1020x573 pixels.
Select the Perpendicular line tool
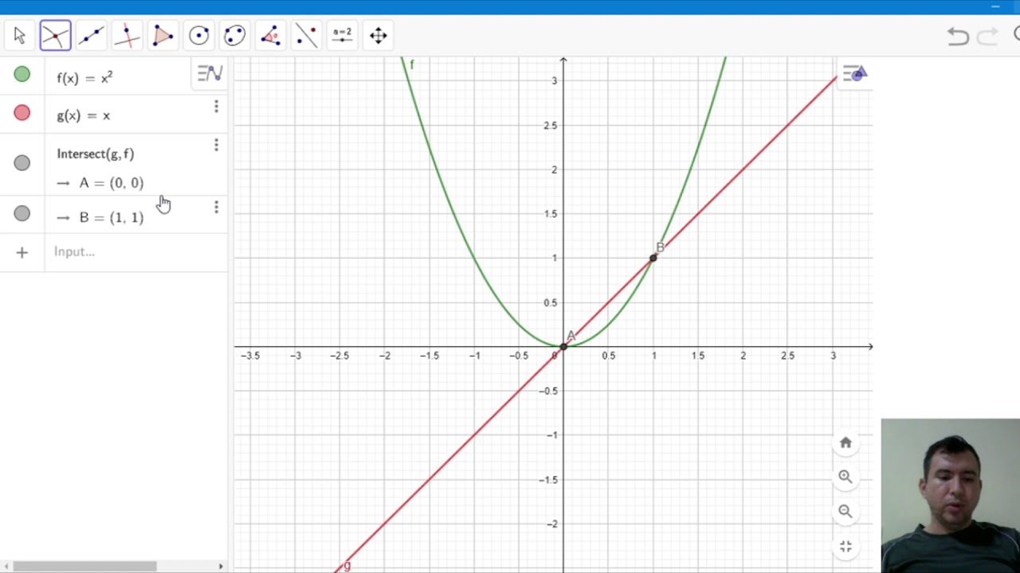[127, 36]
